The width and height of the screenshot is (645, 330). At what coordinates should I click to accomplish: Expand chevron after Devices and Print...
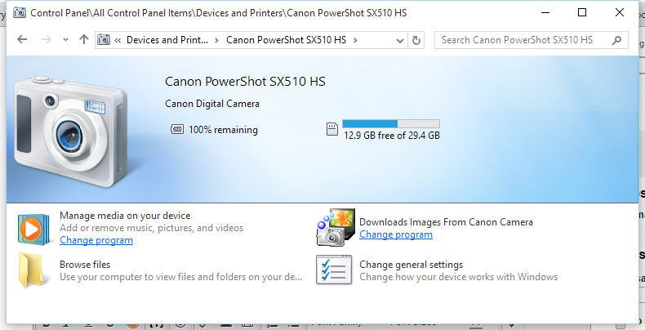[x=216, y=40]
